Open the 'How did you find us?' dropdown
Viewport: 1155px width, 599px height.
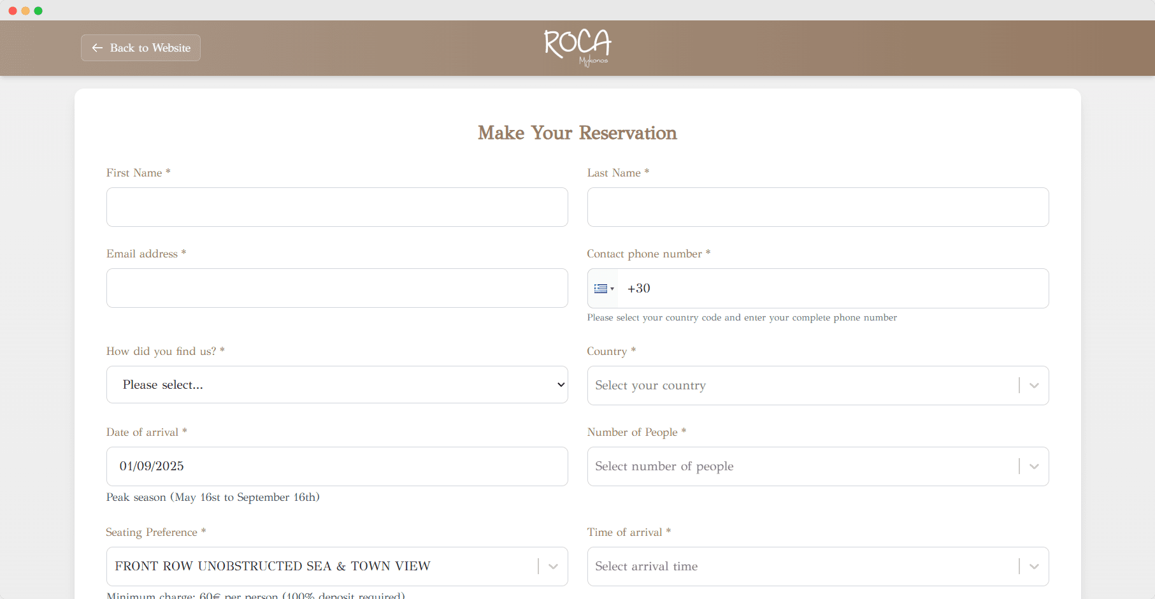pyautogui.click(x=337, y=384)
